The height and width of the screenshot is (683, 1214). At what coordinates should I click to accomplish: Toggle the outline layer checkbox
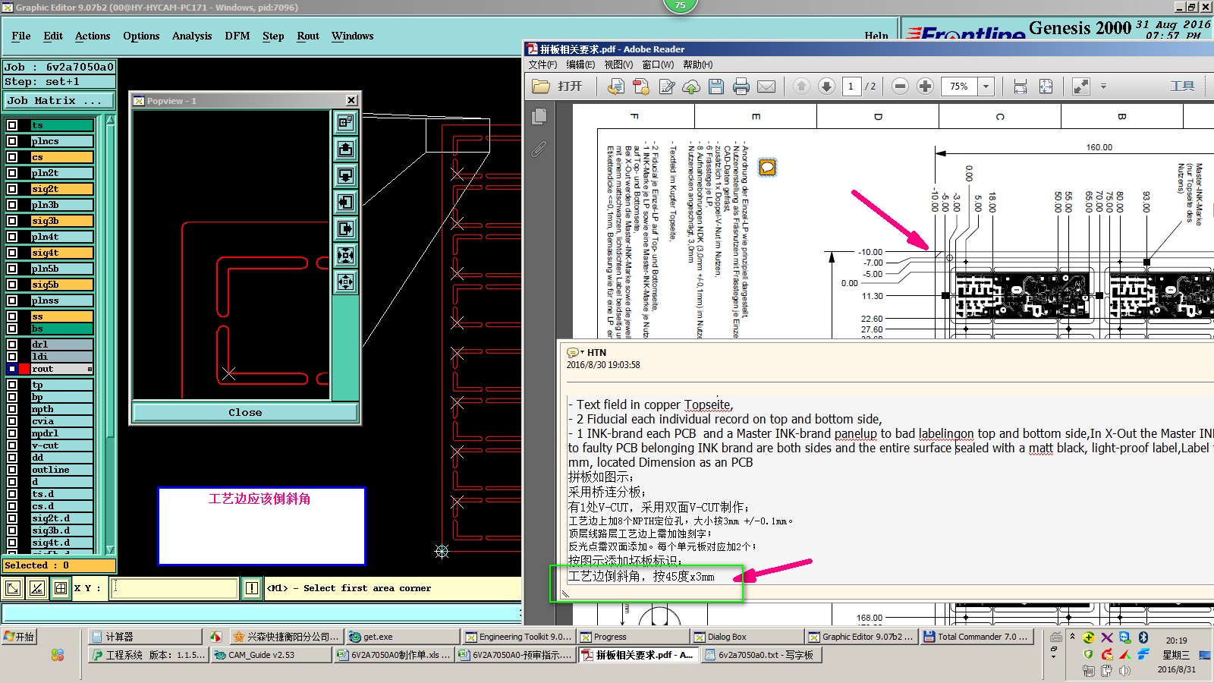coord(12,470)
